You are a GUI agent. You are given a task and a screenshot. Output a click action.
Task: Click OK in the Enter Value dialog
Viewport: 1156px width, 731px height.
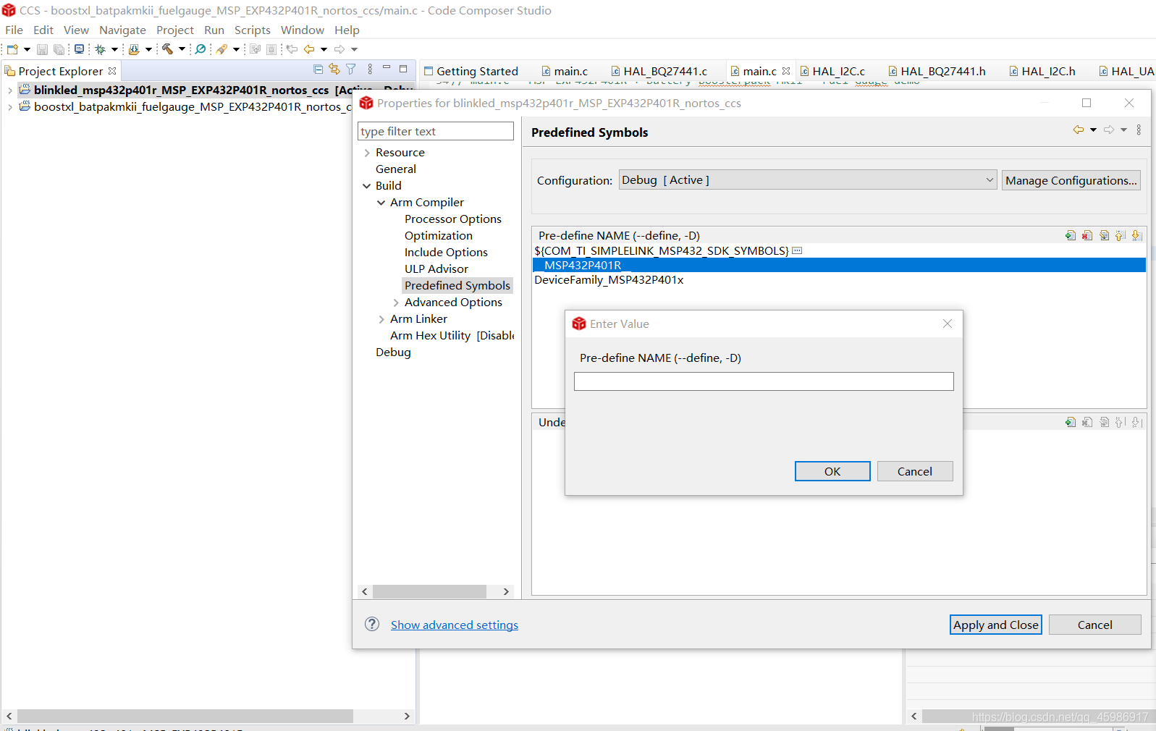832,471
